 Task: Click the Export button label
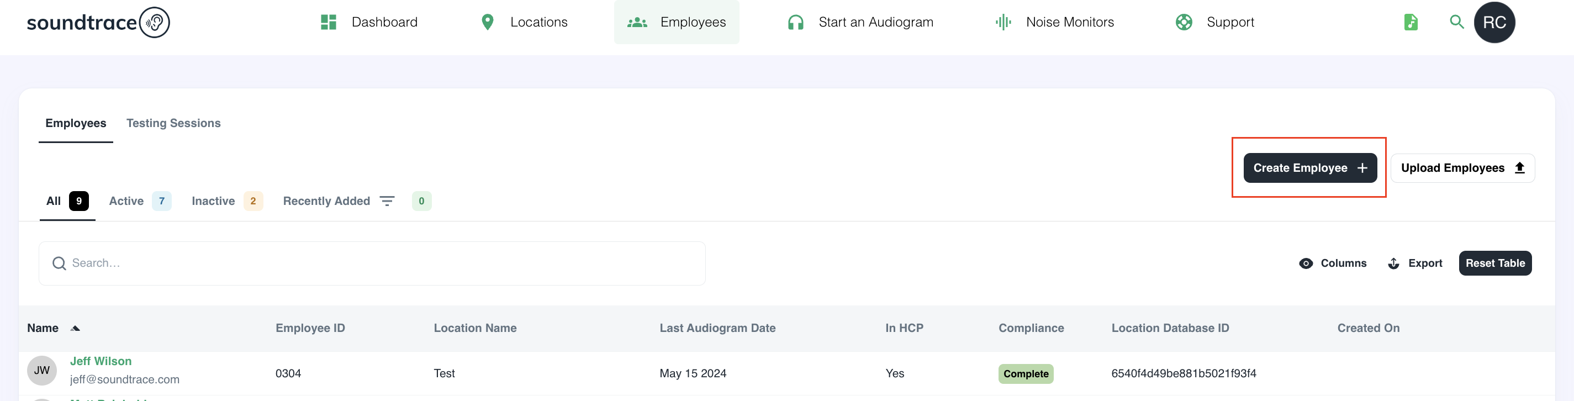(1425, 263)
